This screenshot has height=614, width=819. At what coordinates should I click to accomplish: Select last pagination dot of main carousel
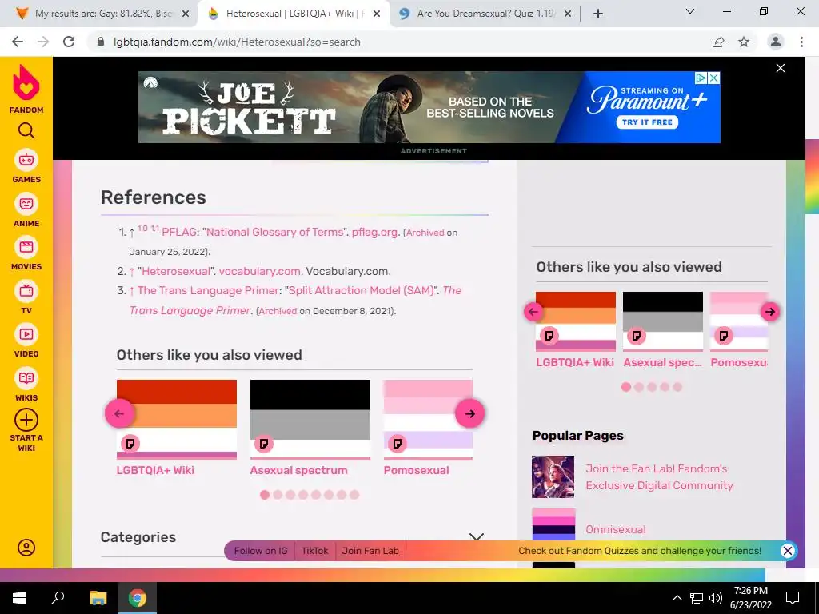pos(354,494)
